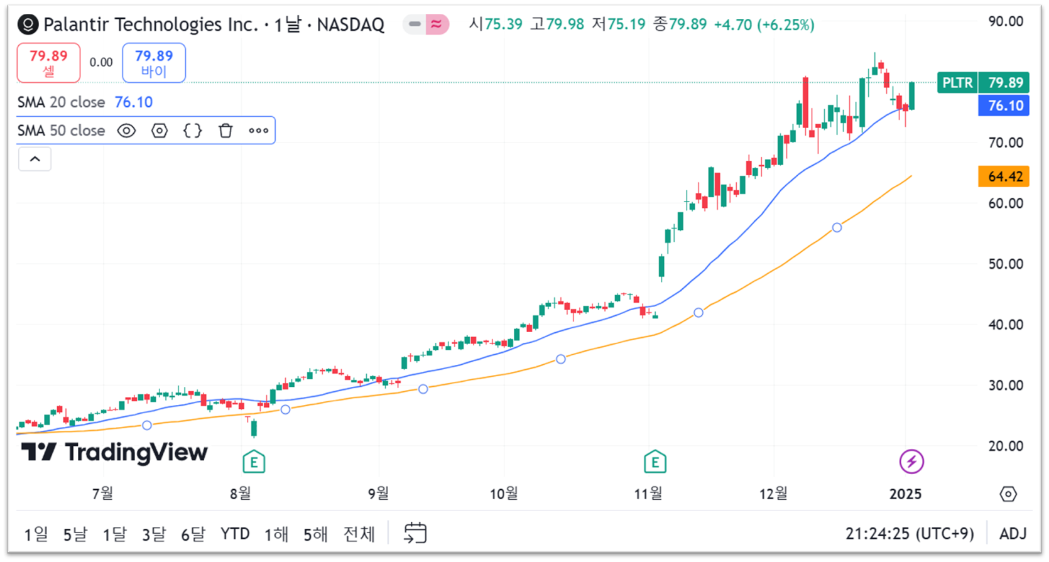Select 6달 time range
This screenshot has height=562, width=1049.
pos(193,534)
